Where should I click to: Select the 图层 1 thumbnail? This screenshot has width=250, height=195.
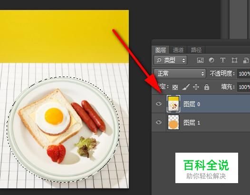pyautogui.click(x=173, y=122)
